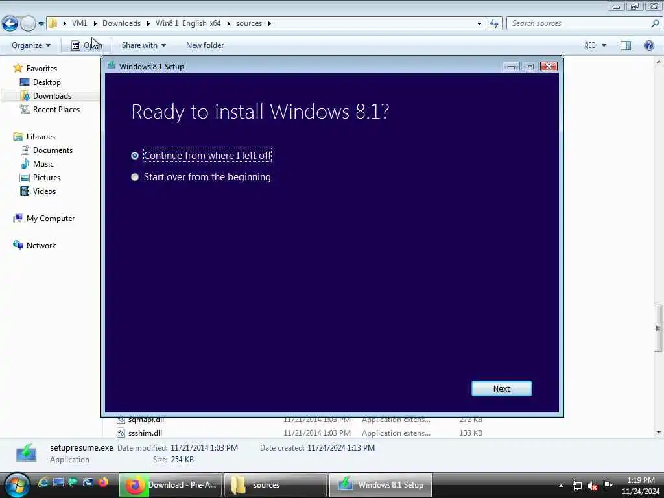664x498 pixels.
Task: Click the scroll down arrow of file list
Action: [x=658, y=433]
